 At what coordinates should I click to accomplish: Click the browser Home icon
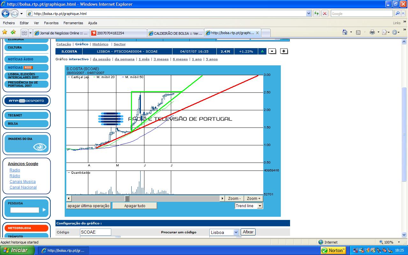tap(345, 32)
